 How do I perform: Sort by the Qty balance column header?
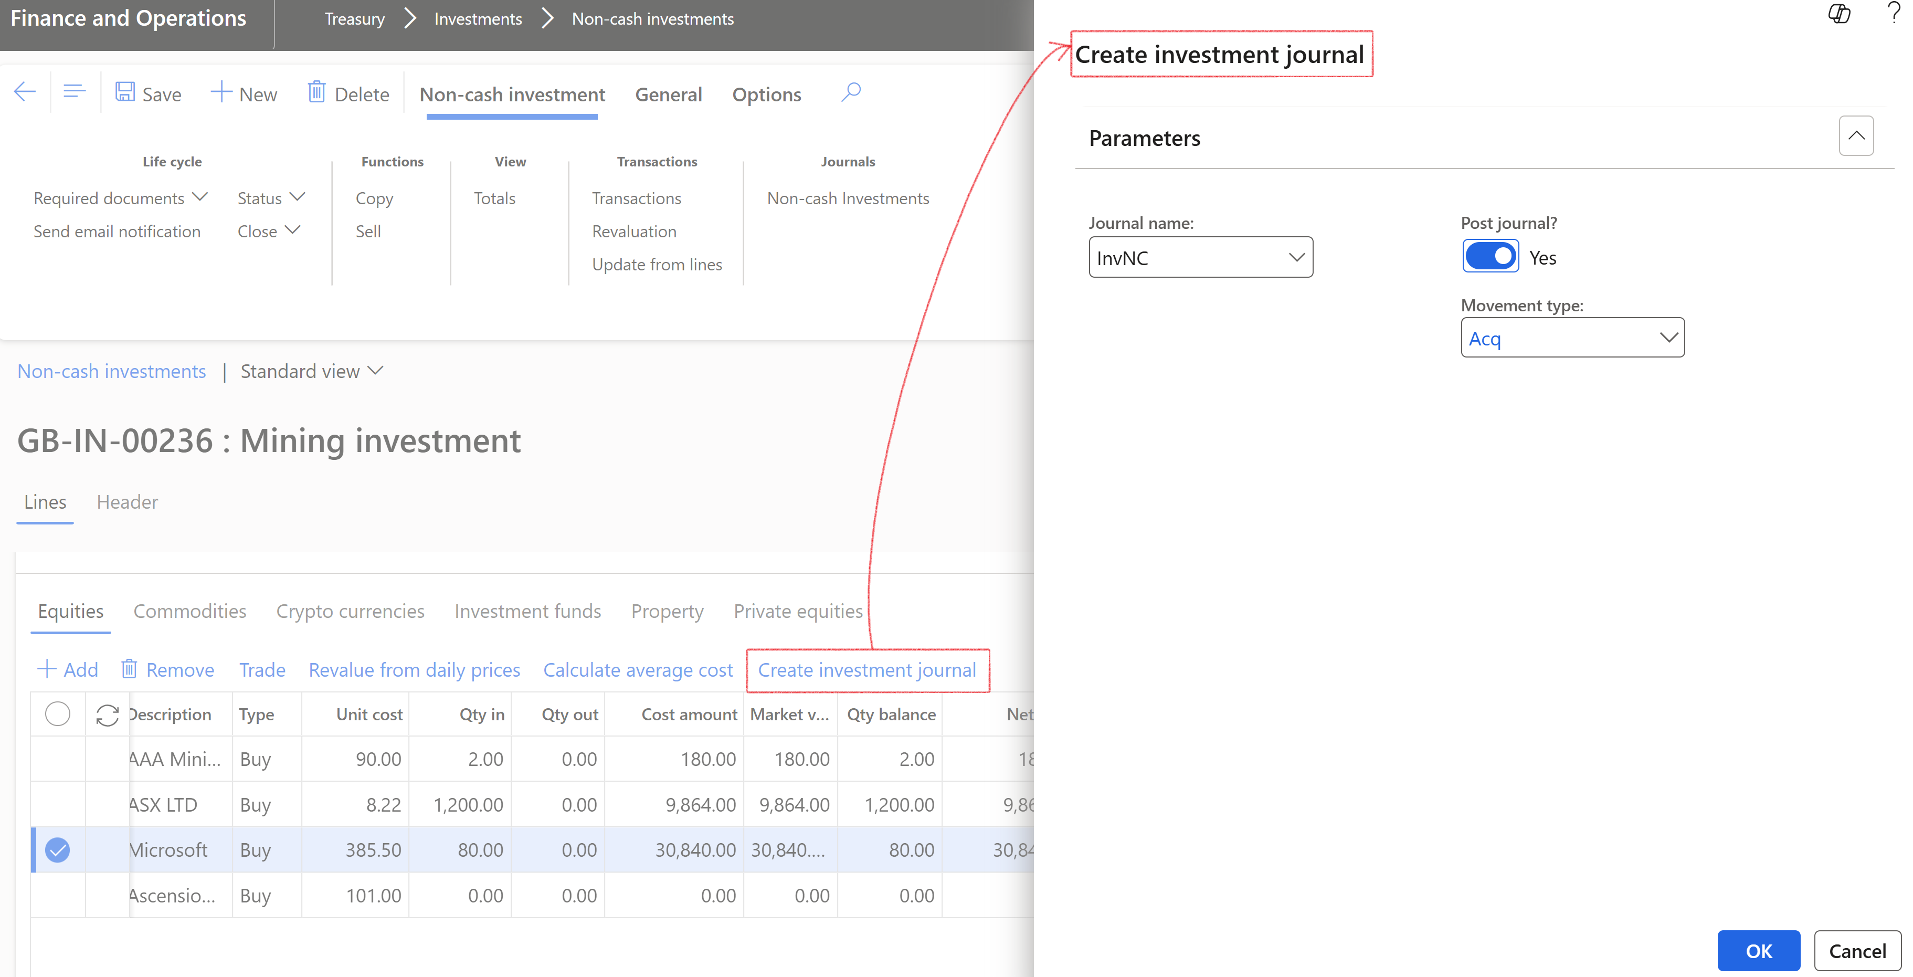(891, 715)
